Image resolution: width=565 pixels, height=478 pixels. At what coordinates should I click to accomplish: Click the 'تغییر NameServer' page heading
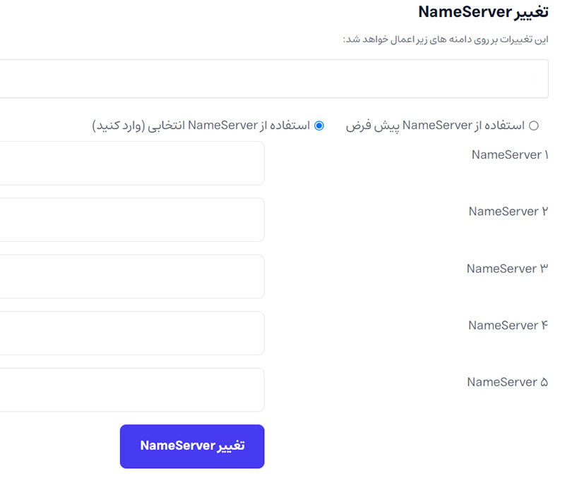(483, 12)
